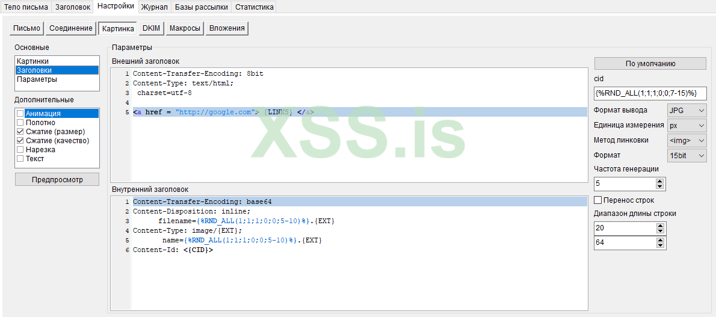Enable the Полотно checkbox
716x317 pixels.
click(20, 123)
